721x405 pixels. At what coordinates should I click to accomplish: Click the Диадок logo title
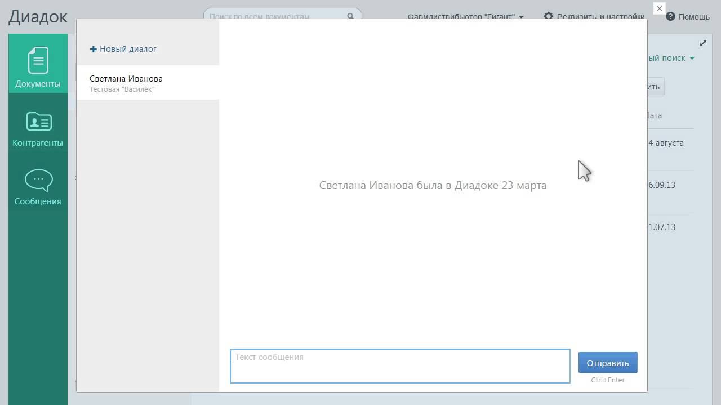point(38,17)
